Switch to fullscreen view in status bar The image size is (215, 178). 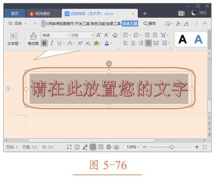(69, 147)
